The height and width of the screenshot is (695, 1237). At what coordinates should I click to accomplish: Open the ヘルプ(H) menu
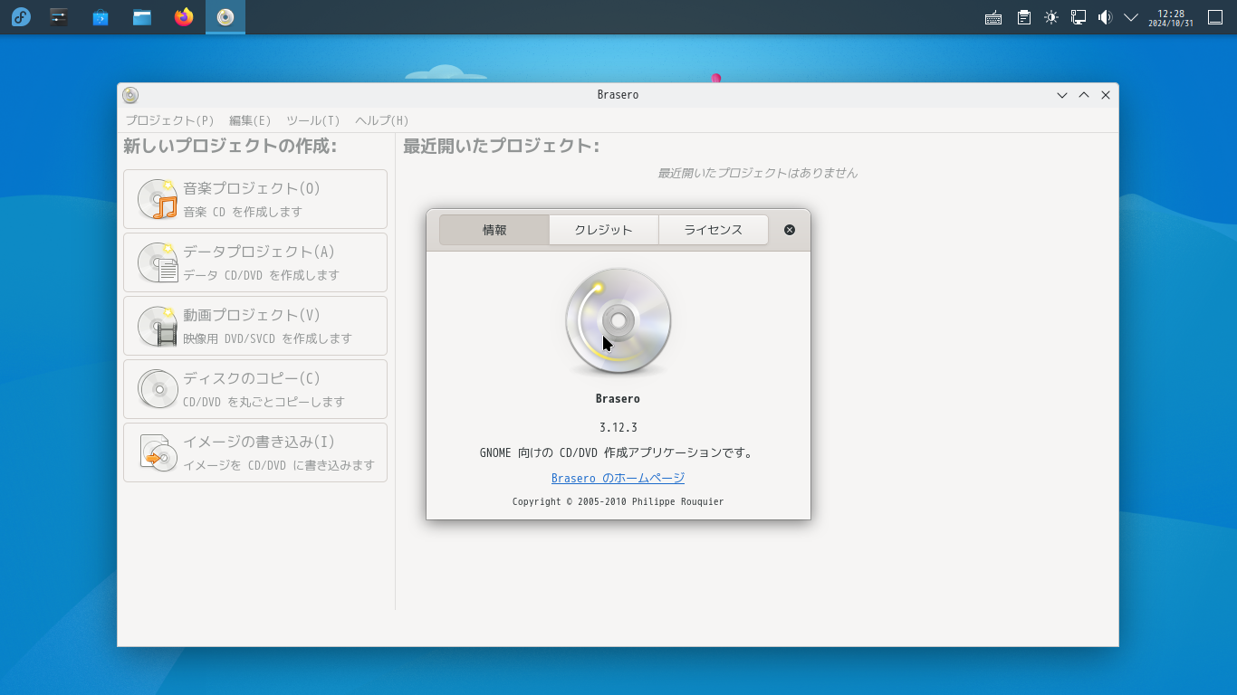point(382,120)
